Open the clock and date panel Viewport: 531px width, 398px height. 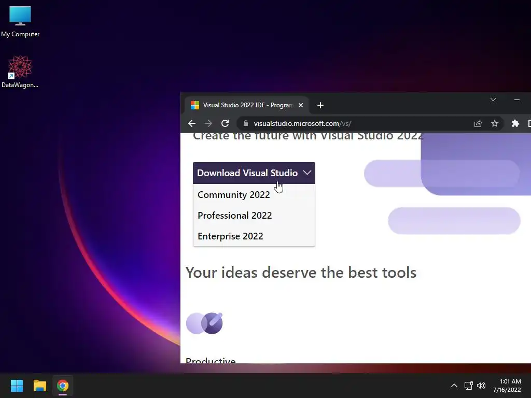click(x=507, y=386)
